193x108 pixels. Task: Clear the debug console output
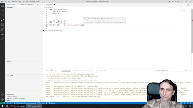(186, 70)
